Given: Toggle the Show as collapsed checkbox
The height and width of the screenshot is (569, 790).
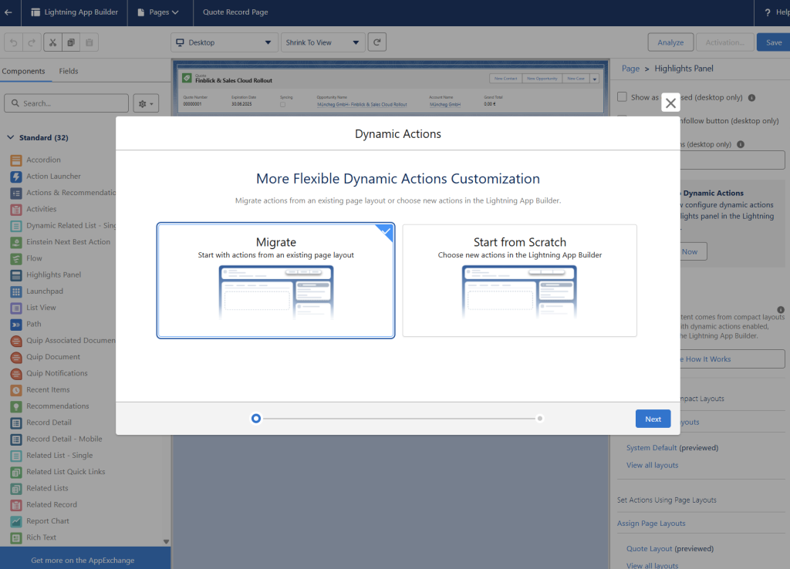Looking at the screenshot, I should (623, 97).
